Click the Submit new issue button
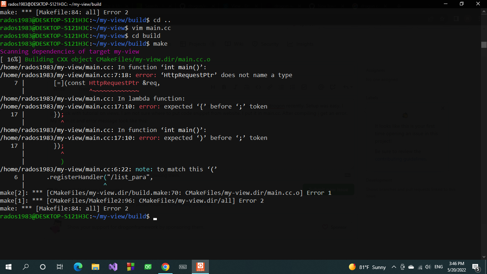487x274 pixels. point(328,189)
